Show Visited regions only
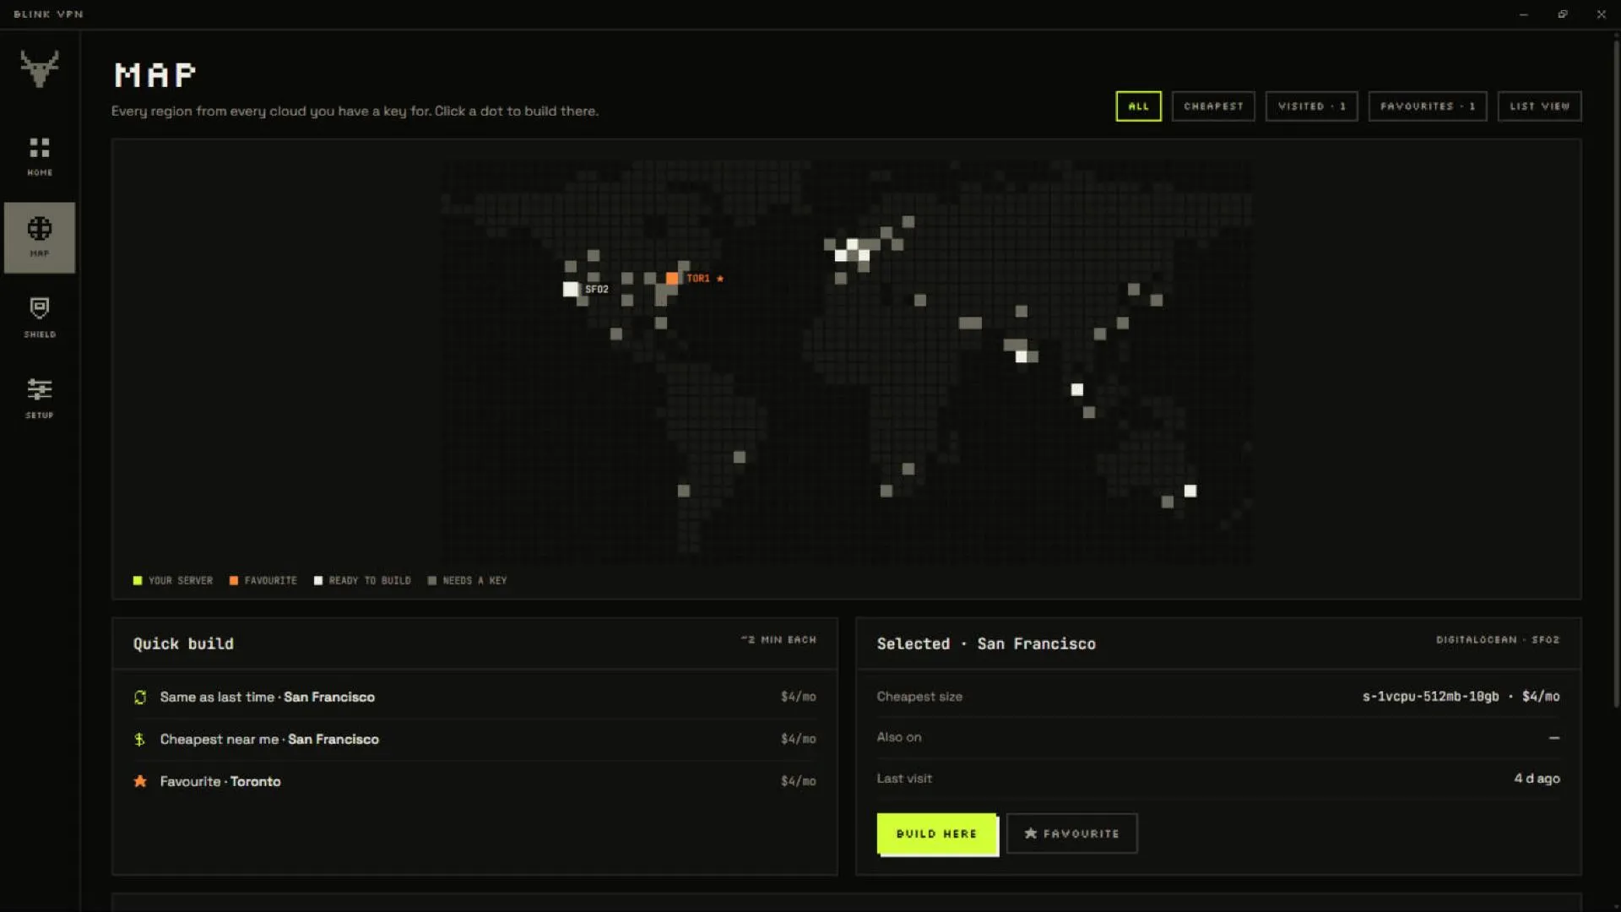The height and width of the screenshot is (912, 1621). point(1311,106)
